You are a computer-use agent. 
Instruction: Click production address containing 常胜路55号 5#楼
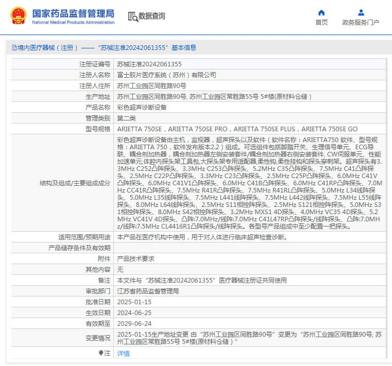click(214, 96)
